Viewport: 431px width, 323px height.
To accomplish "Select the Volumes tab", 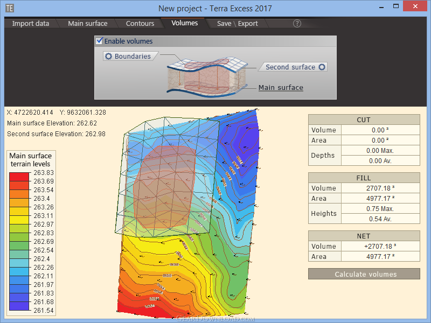I will tap(184, 23).
